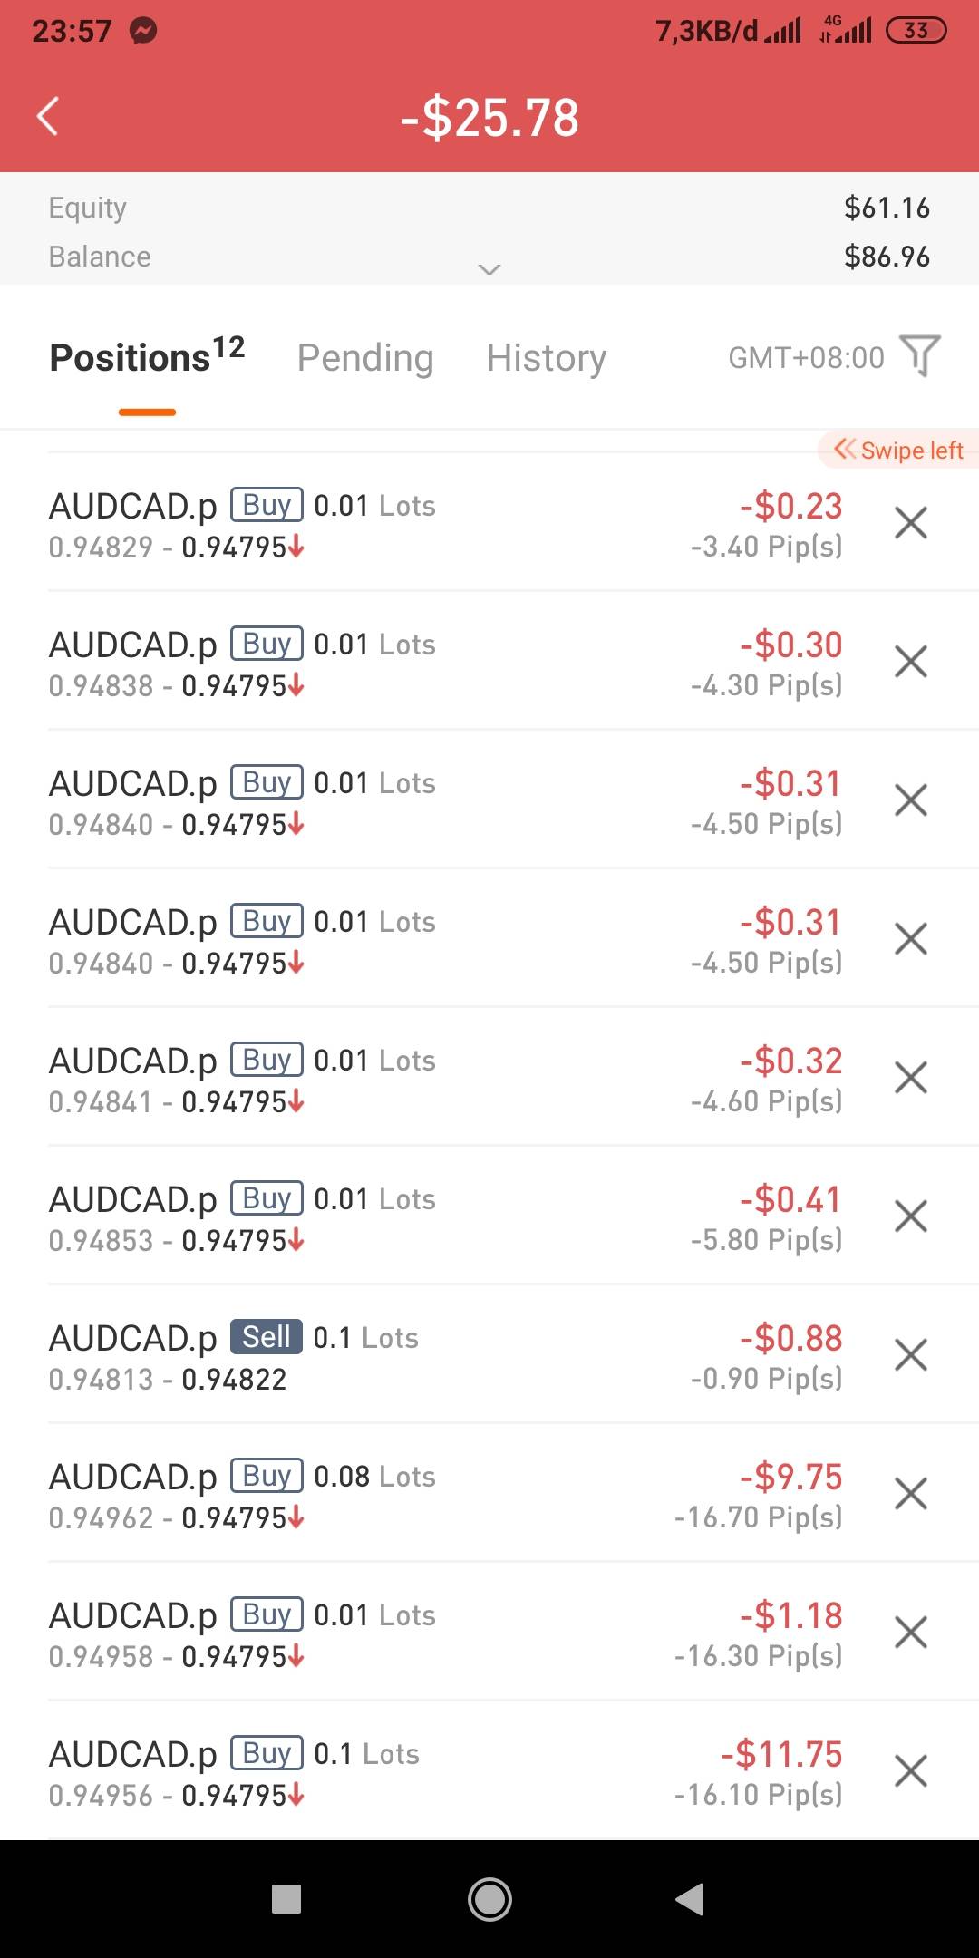
Task: Open the Sell AUDCAD.p position at 0.94813
Action: 363,1356
